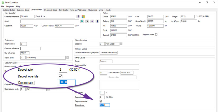The height and width of the screenshot is (112, 218).
Task: Click the X icon to clear asset
Action: point(87,21)
